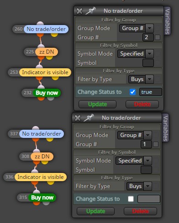Uncheck Change Status to checkbox in upper panel
Viewport: 179px width, 223px height.
coord(132,92)
